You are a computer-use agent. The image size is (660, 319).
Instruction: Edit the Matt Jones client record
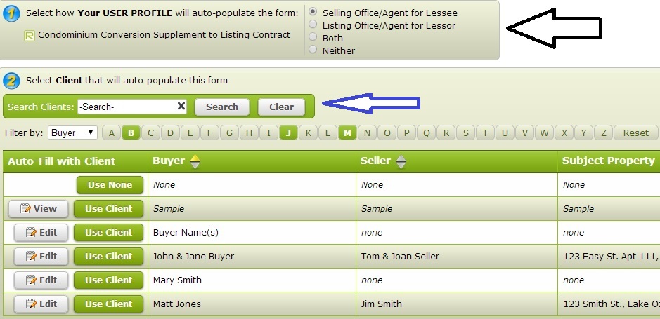pos(41,304)
